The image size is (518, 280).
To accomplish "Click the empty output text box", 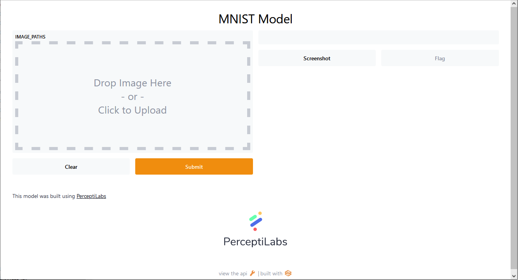I will [378, 37].
